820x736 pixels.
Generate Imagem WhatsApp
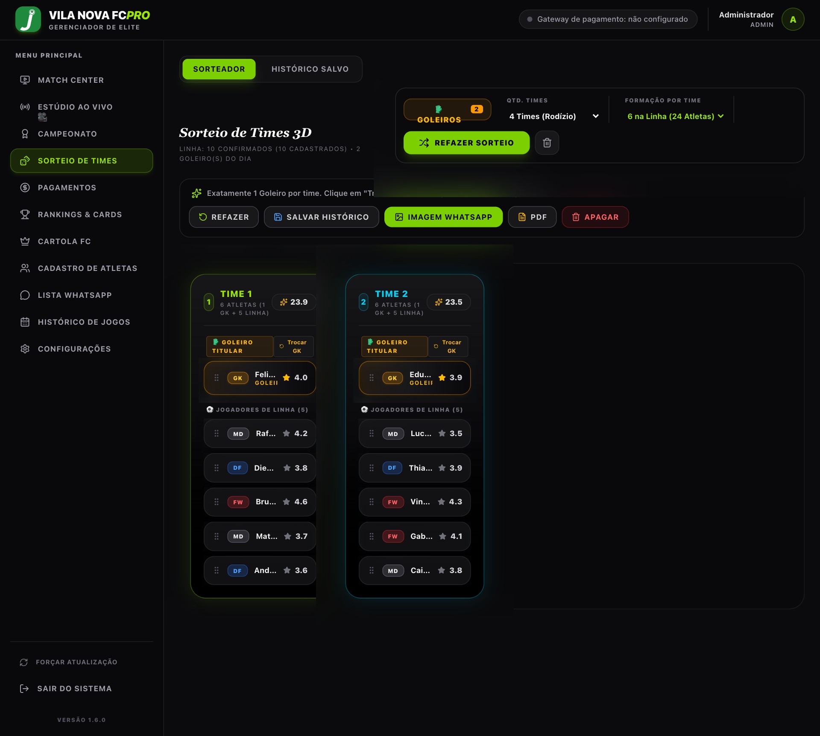[443, 217]
